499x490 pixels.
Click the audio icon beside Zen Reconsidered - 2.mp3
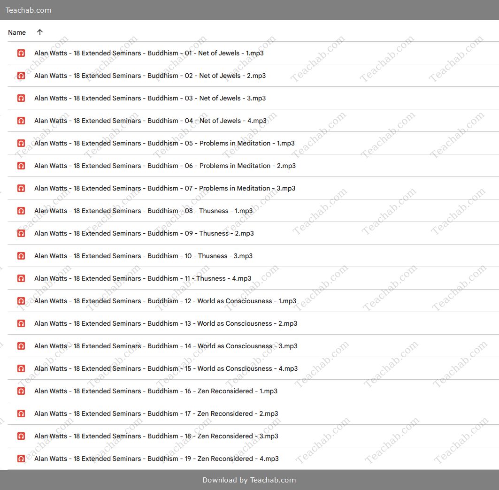coord(21,413)
